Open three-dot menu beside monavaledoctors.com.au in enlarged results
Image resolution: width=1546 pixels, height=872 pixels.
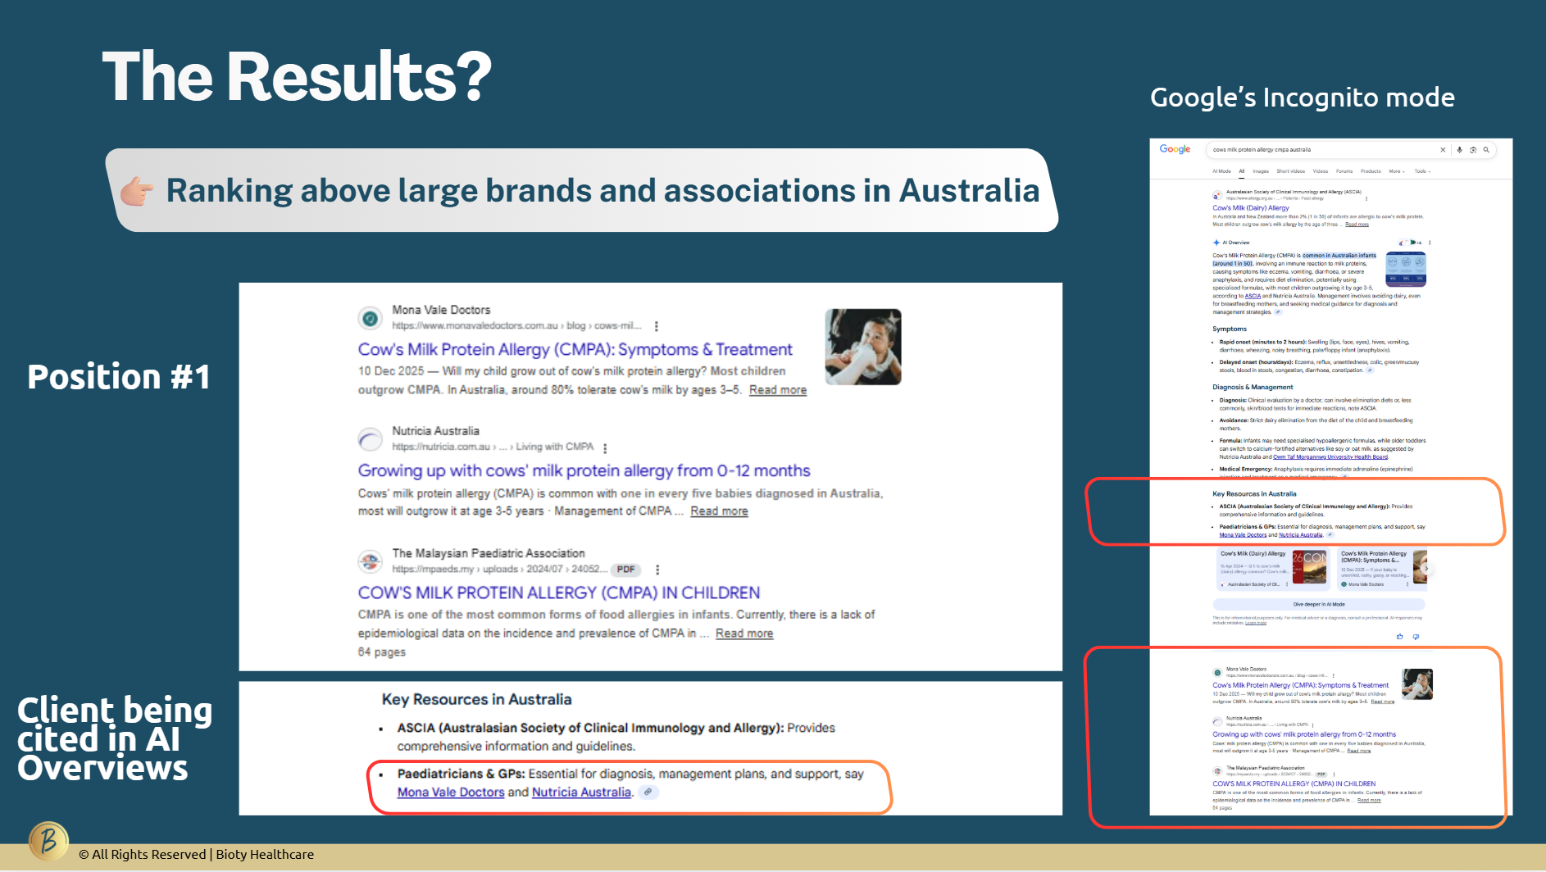(x=657, y=326)
